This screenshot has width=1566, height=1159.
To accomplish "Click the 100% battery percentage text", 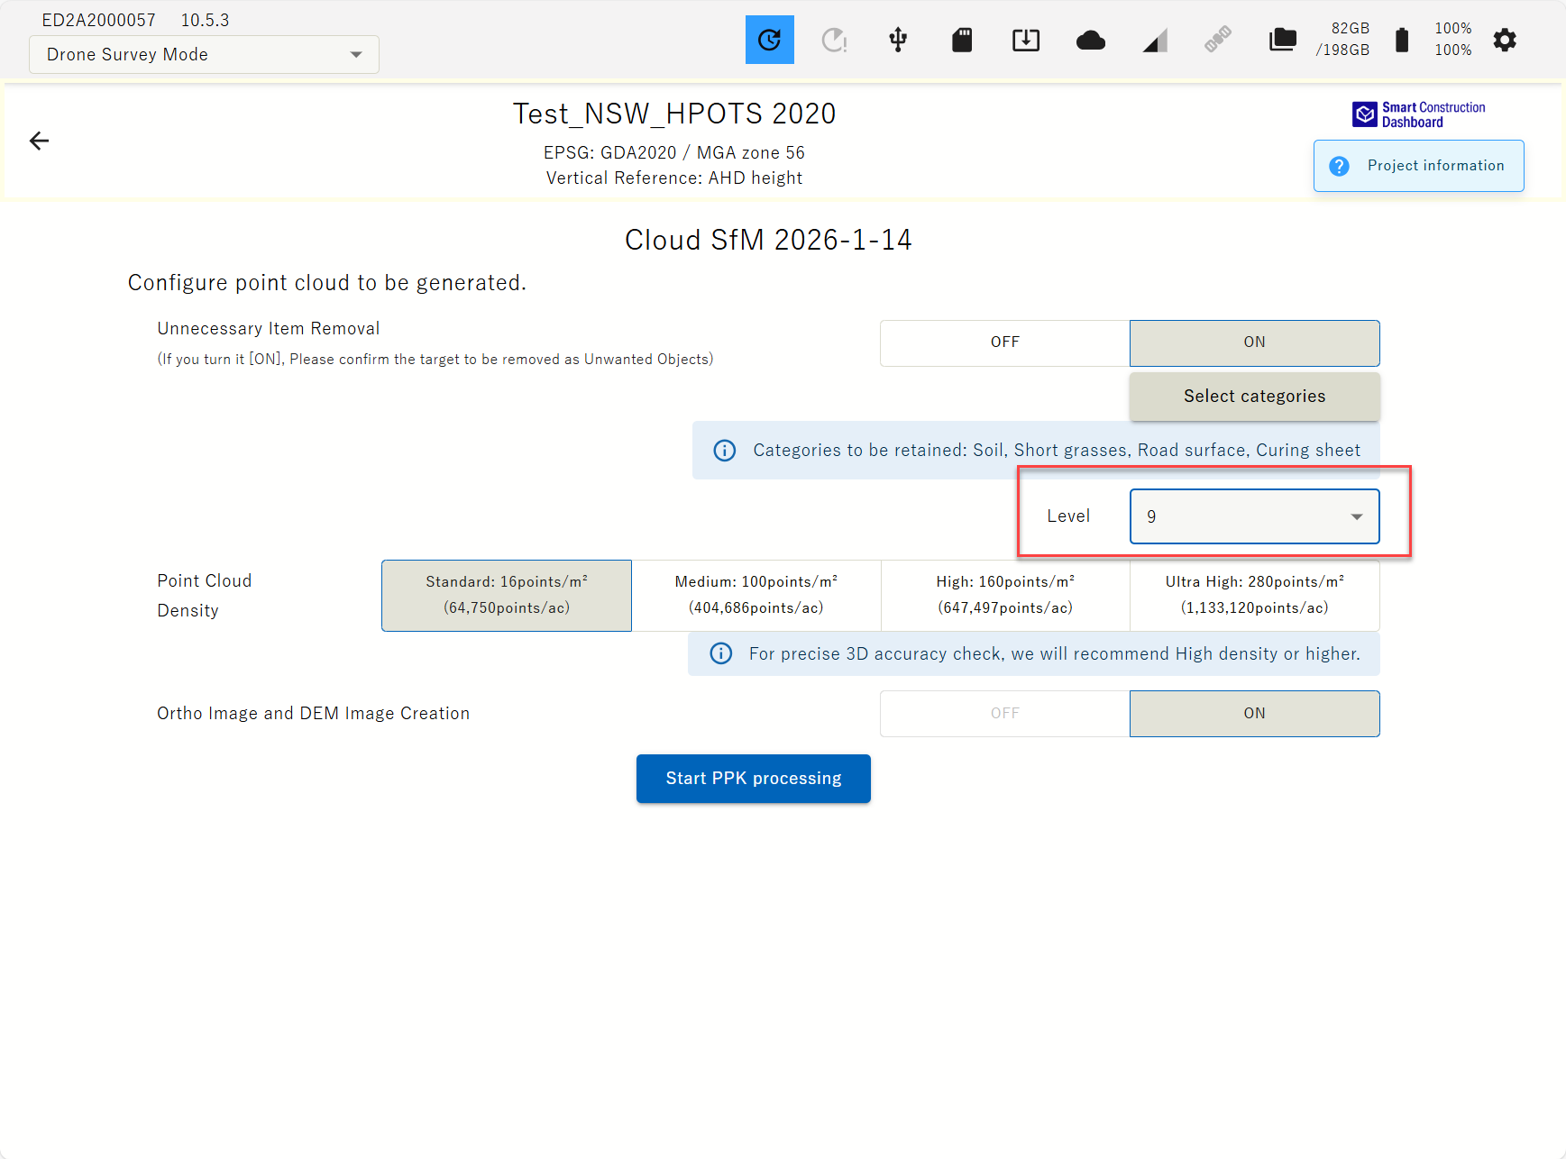I will click(1453, 40).
